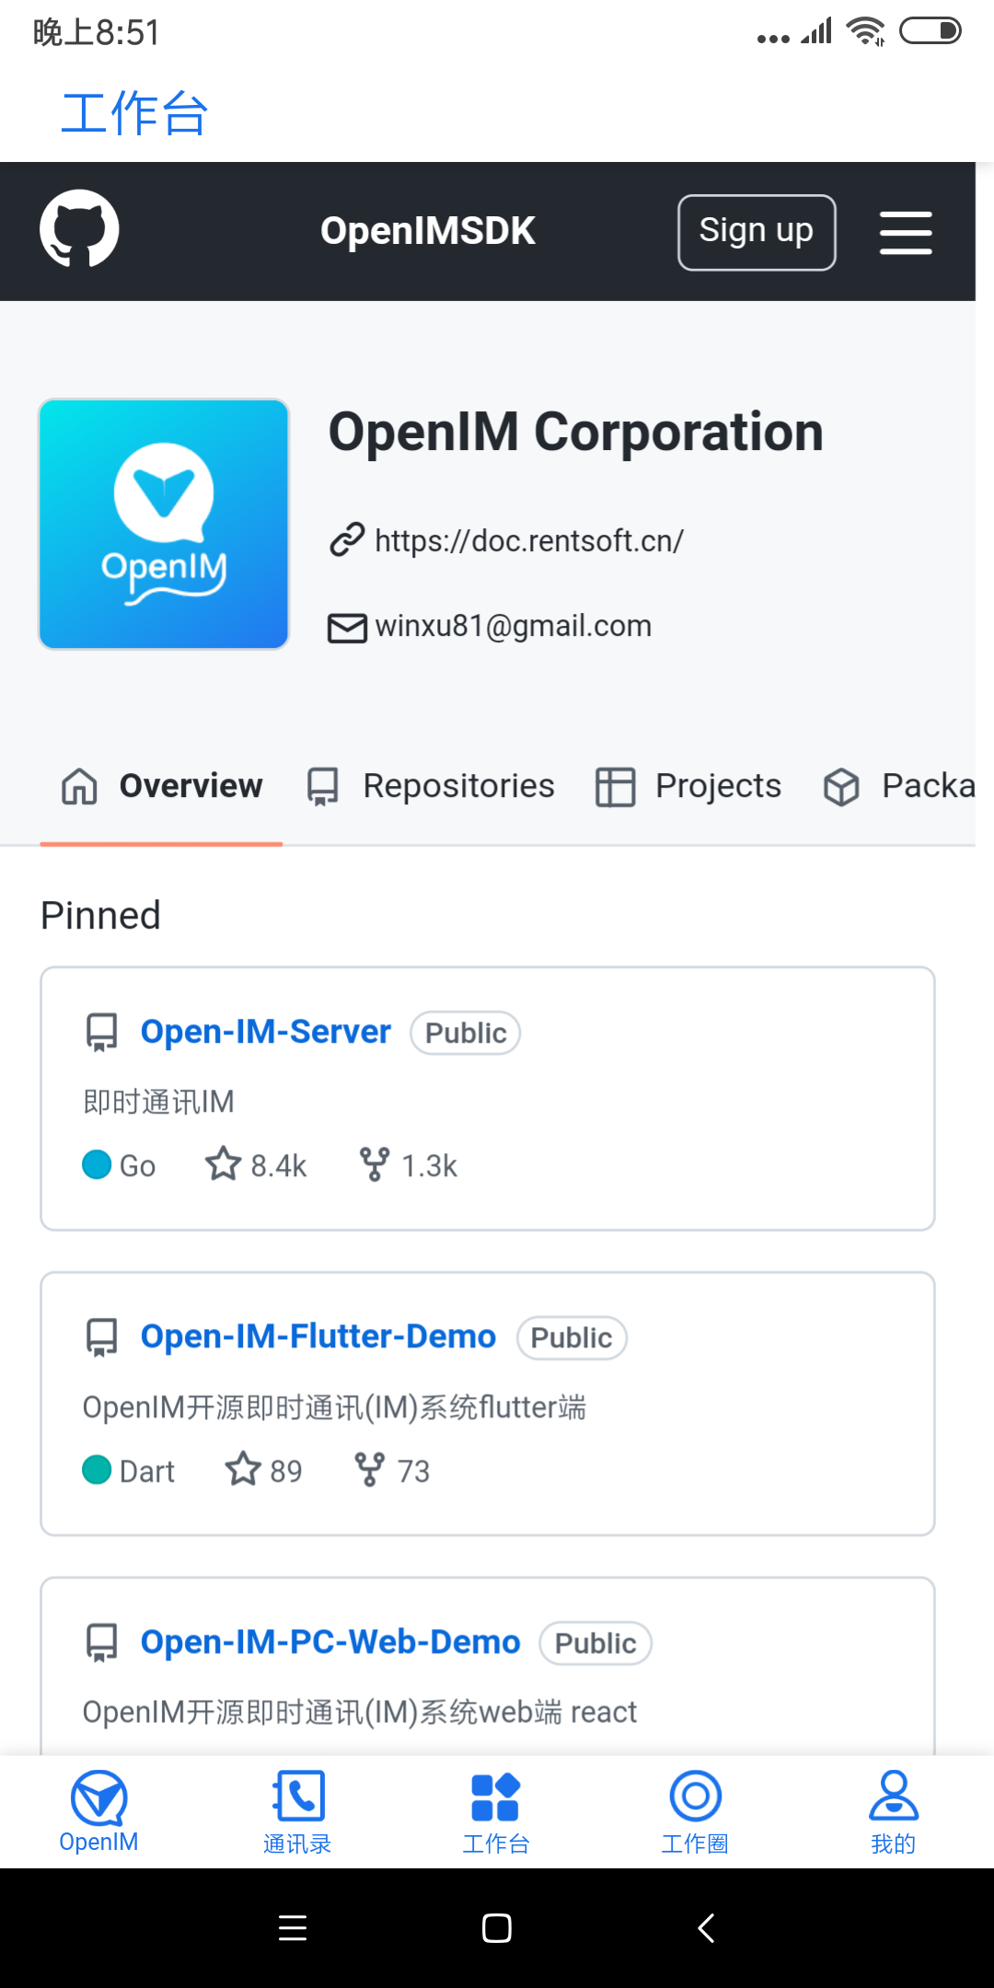Click the star icon beside 89
Image resolution: width=994 pixels, height=1988 pixels.
click(244, 1469)
